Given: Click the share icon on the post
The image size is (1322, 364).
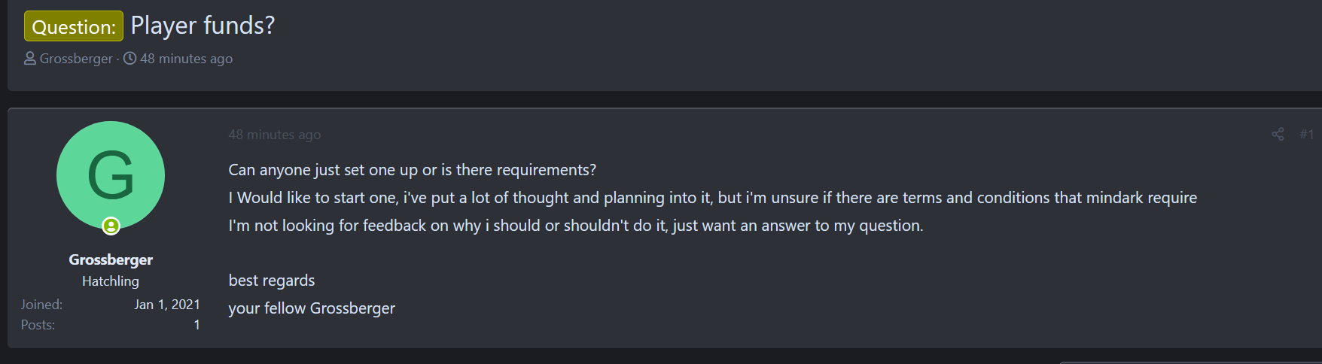Looking at the screenshot, I should pyautogui.click(x=1278, y=135).
